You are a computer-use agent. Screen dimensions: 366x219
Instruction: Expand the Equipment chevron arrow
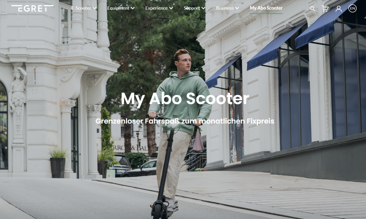point(133,8)
